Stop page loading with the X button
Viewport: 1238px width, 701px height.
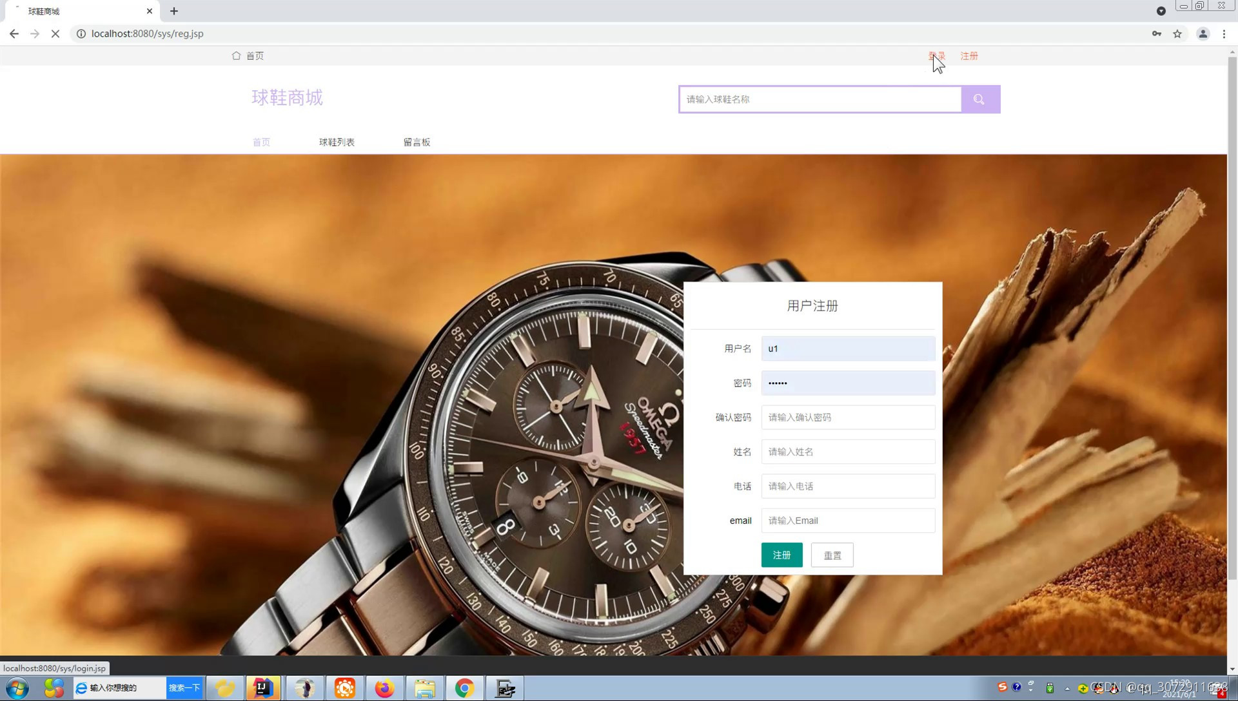tap(55, 34)
